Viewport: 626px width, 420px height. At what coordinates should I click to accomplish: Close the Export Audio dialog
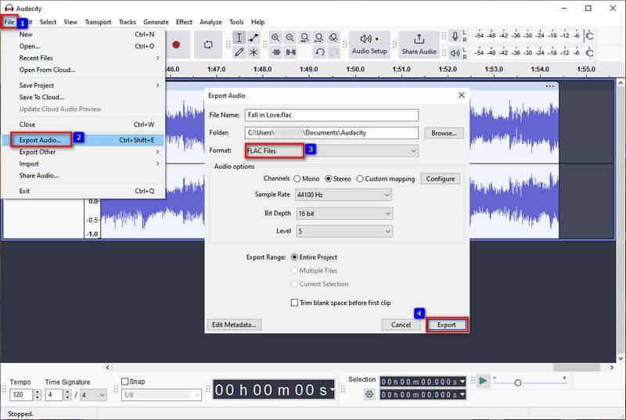pyautogui.click(x=462, y=95)
